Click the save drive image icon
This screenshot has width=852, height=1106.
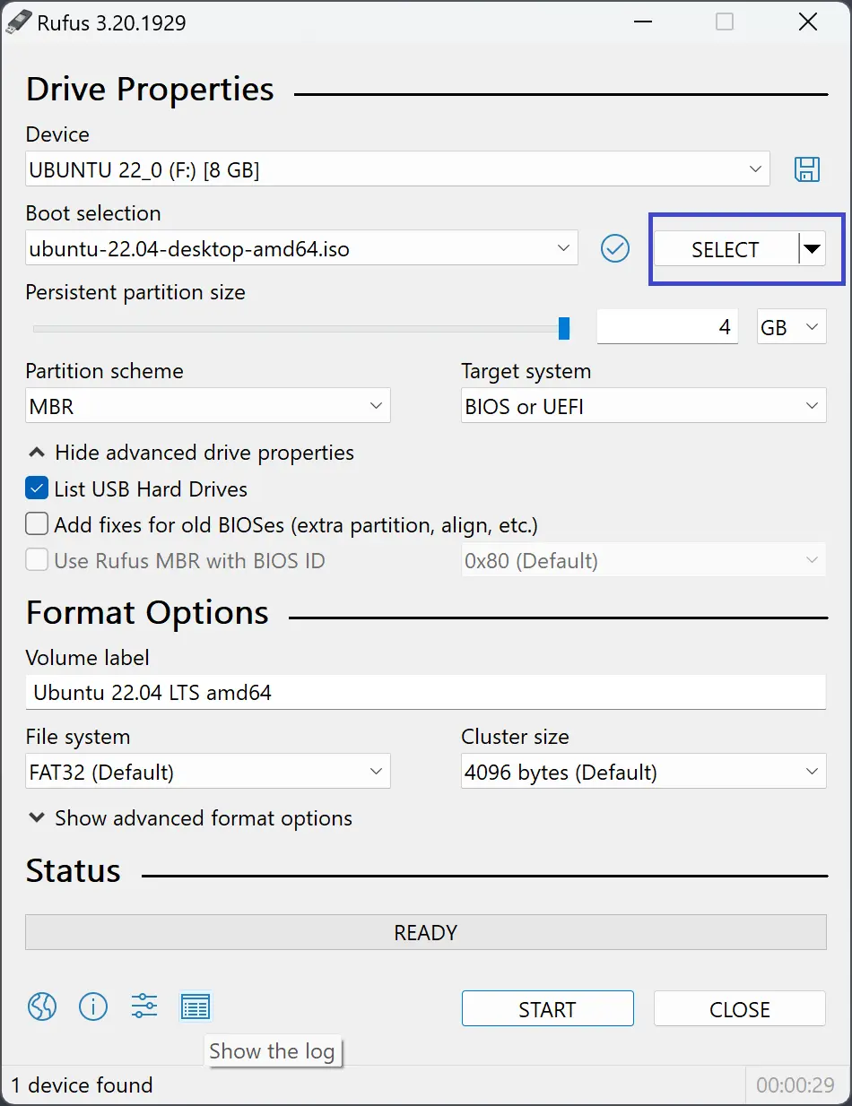807,169
